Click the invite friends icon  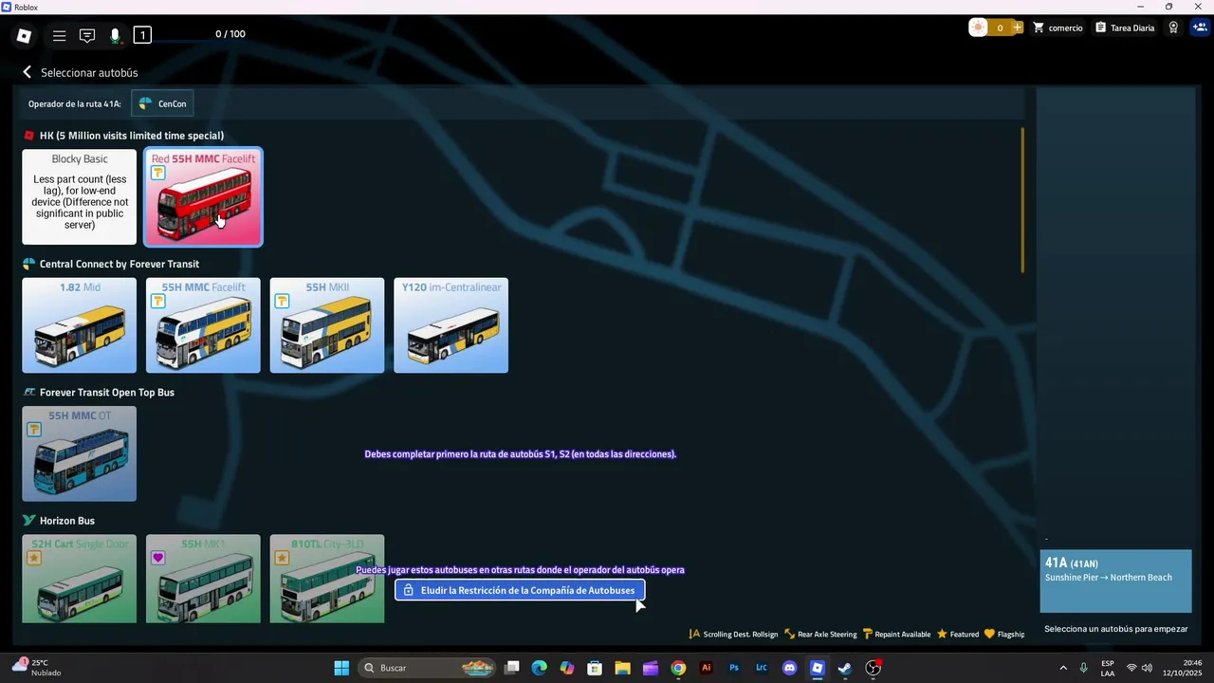coord(1199,28)
